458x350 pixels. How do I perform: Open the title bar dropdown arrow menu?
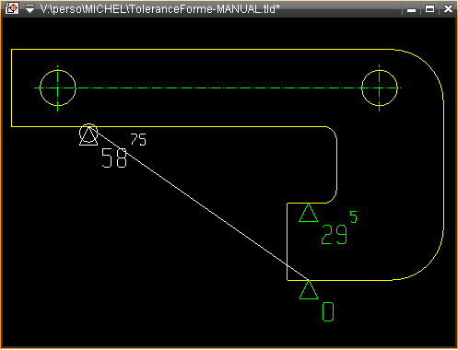coord(29,8)
